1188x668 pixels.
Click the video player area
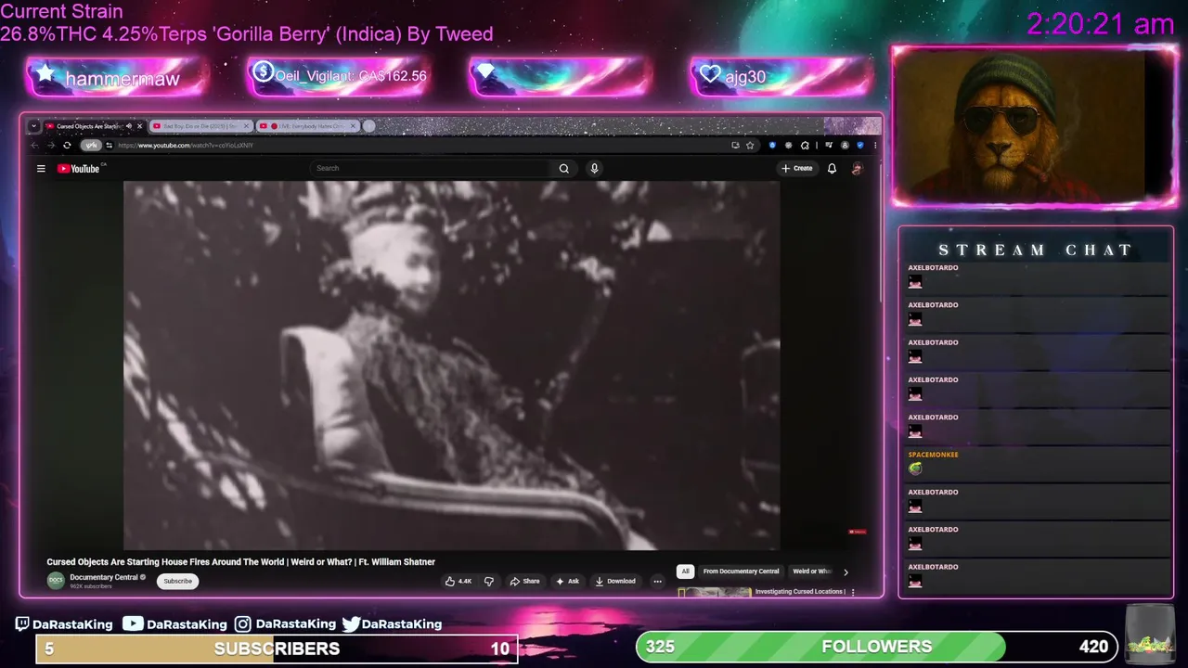click(451, 366)
